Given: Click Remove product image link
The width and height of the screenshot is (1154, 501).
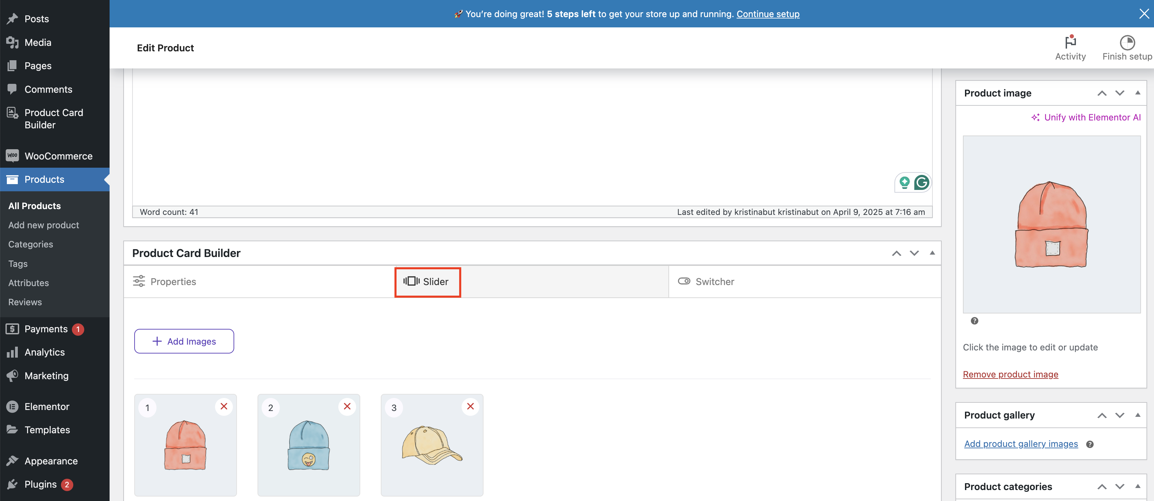Looking at the screenshot, I should 1010,374.
